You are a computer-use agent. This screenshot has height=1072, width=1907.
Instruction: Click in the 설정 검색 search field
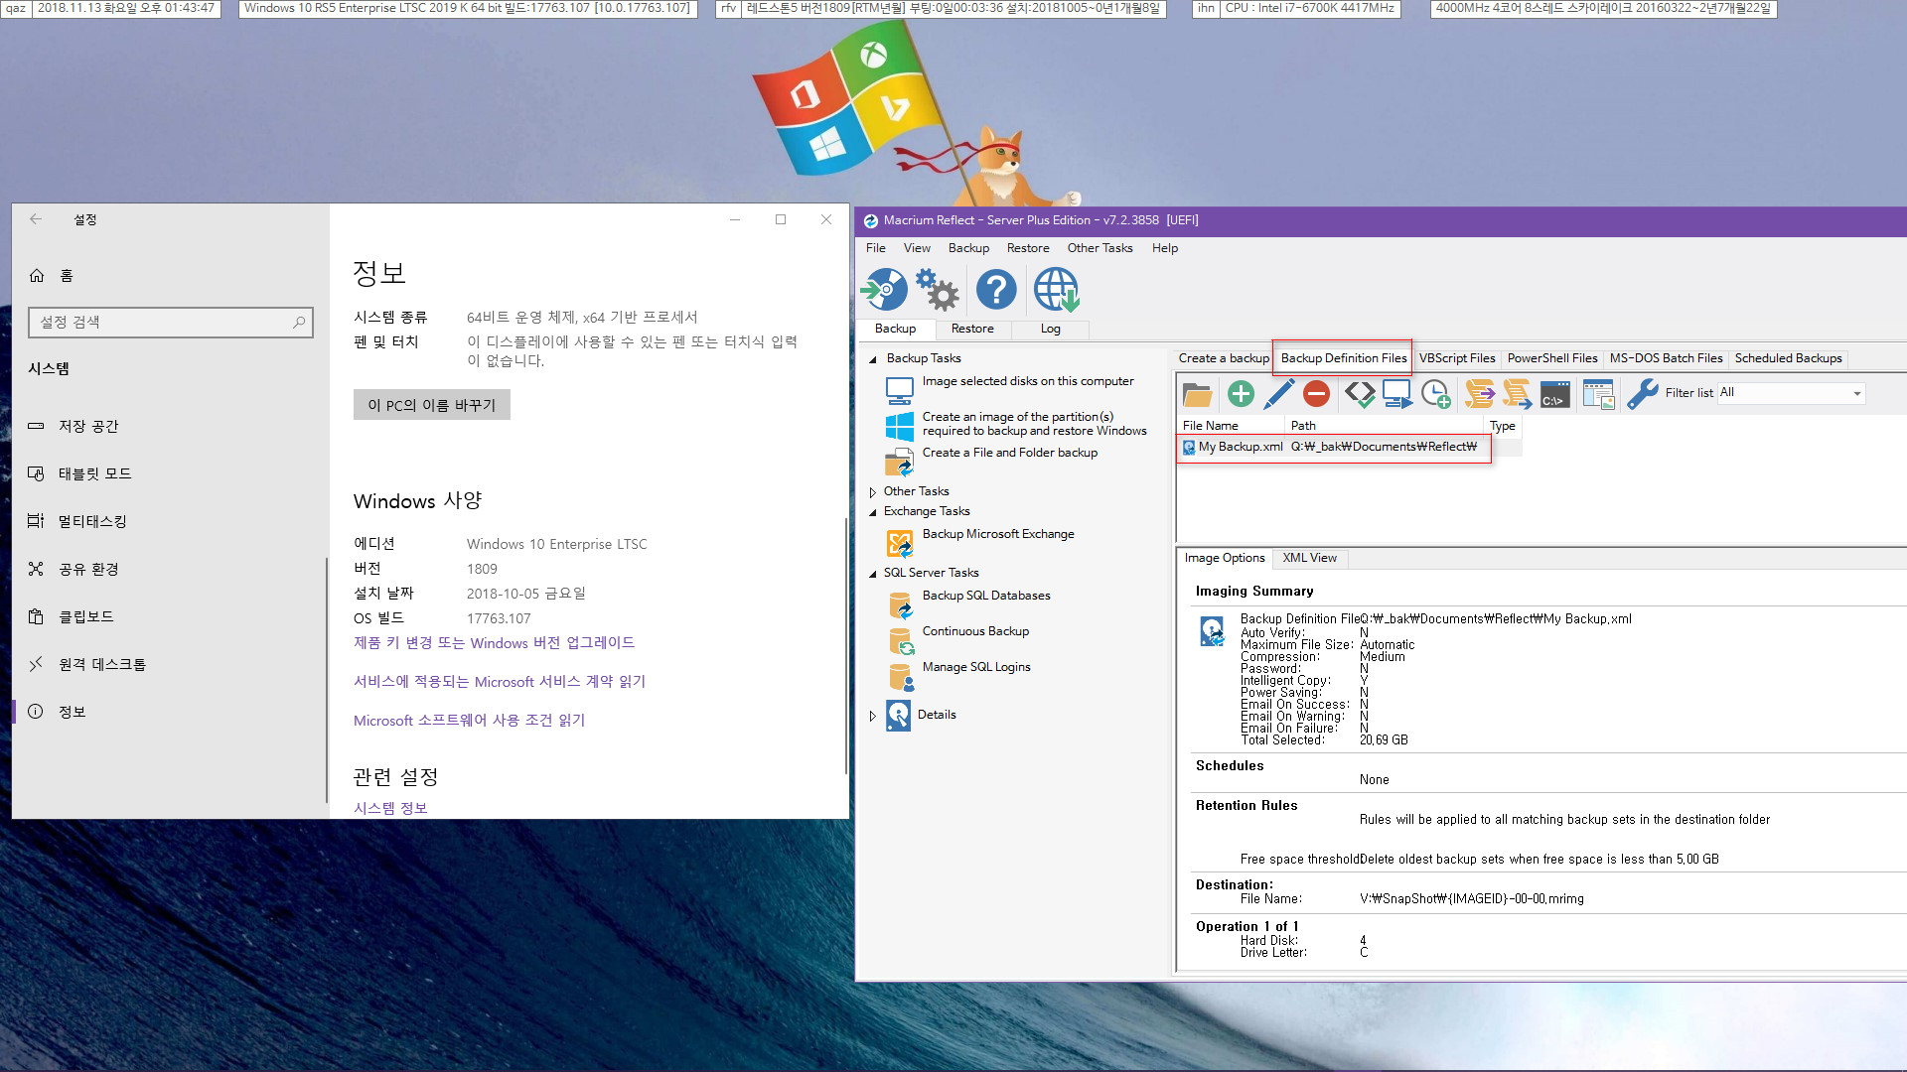pos(171,323)
